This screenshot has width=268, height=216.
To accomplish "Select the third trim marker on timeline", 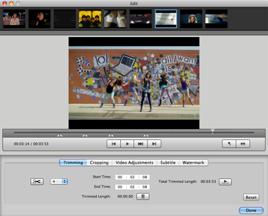I will (111, 136).
